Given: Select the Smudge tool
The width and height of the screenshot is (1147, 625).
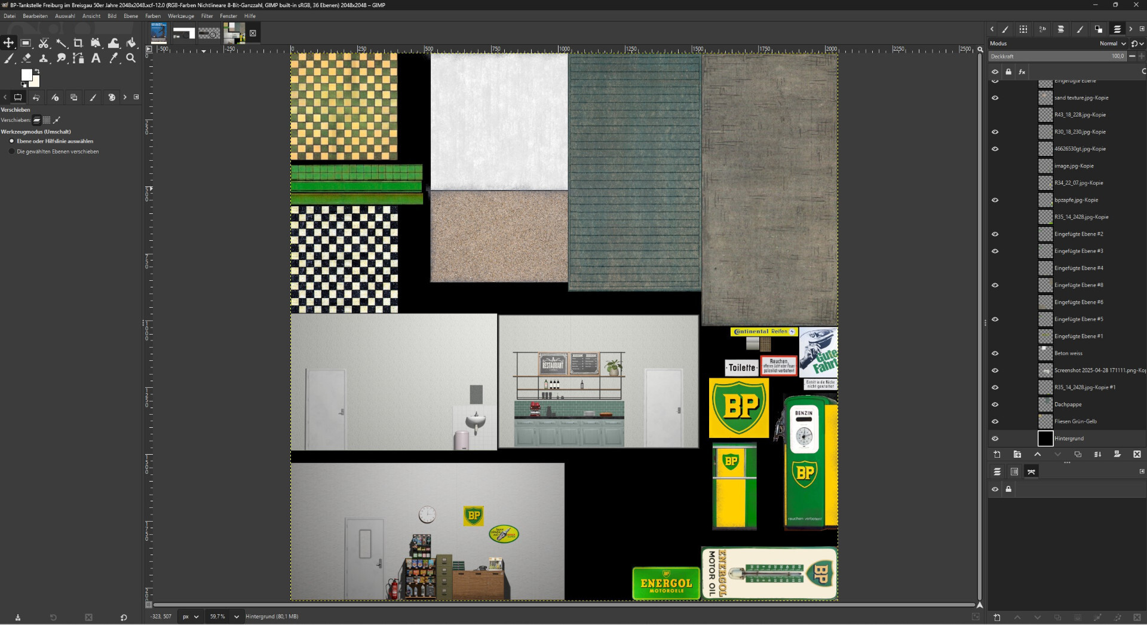Looking at the screenshot, I should point(62,59).
